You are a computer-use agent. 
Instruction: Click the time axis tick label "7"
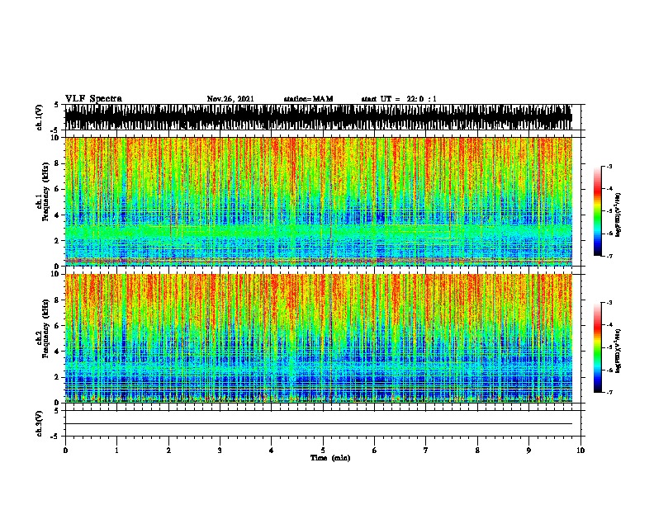coord(426,450)
